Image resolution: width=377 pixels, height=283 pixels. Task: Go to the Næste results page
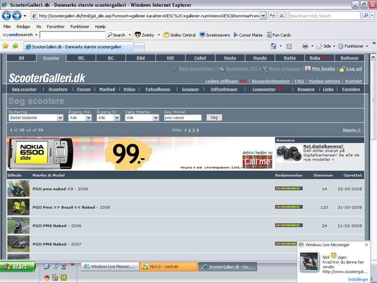(352, 130)
